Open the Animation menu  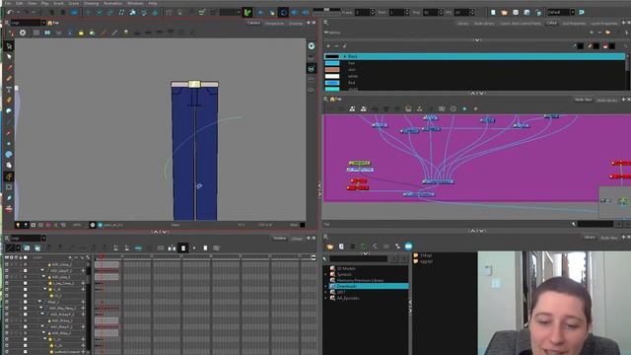coord(112,3)
